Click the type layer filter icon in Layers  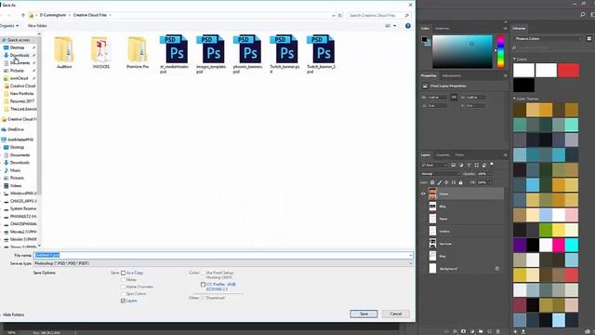(x=469, y=166)
